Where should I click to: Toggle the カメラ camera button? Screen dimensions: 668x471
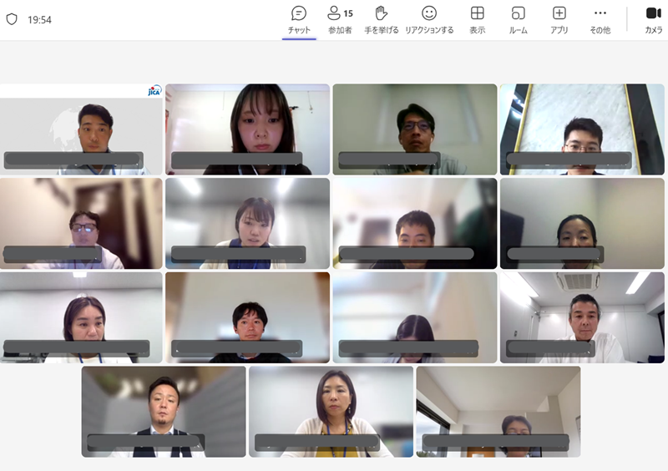coord(654,20)
